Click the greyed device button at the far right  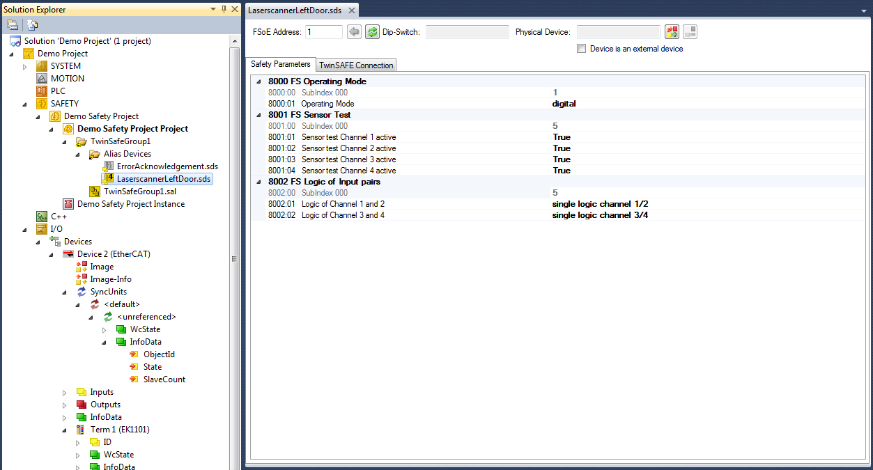(690, 32)
